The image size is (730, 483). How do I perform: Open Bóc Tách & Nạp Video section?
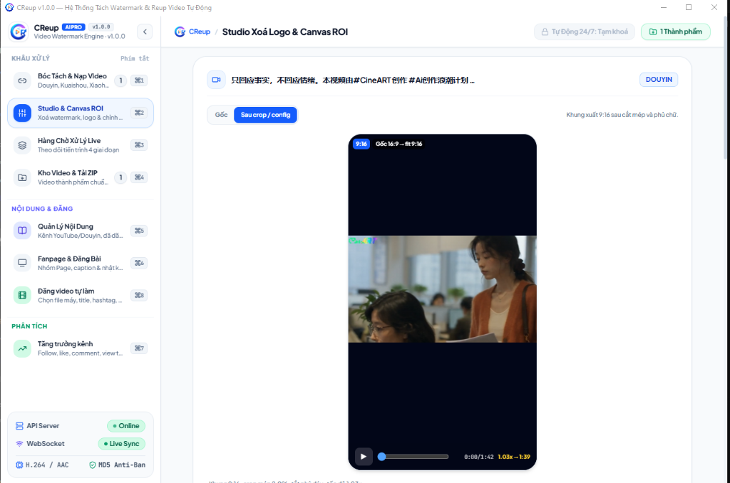(x=80, y=80)
